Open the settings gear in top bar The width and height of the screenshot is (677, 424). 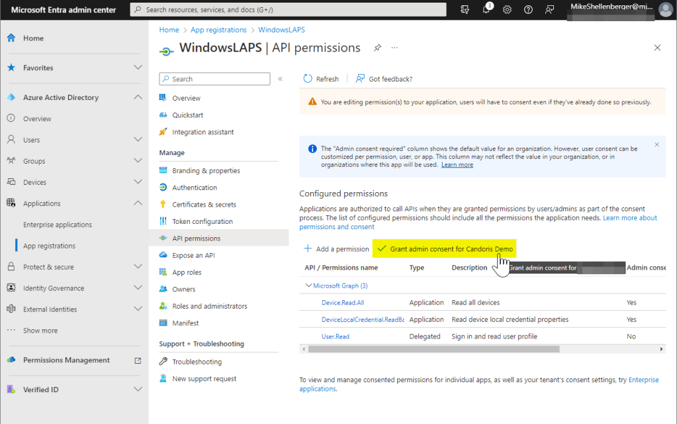(x=507, y=10)
